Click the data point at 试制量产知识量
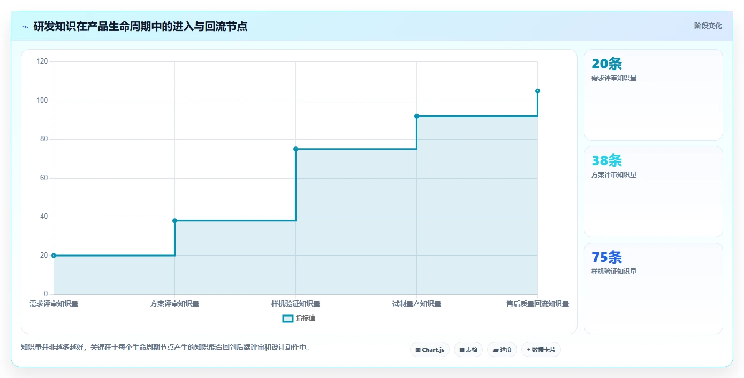This screenshot has width=744, height=378. tap(416, 116)
